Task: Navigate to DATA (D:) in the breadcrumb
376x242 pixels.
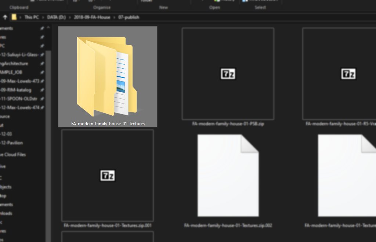Action: 56,17
